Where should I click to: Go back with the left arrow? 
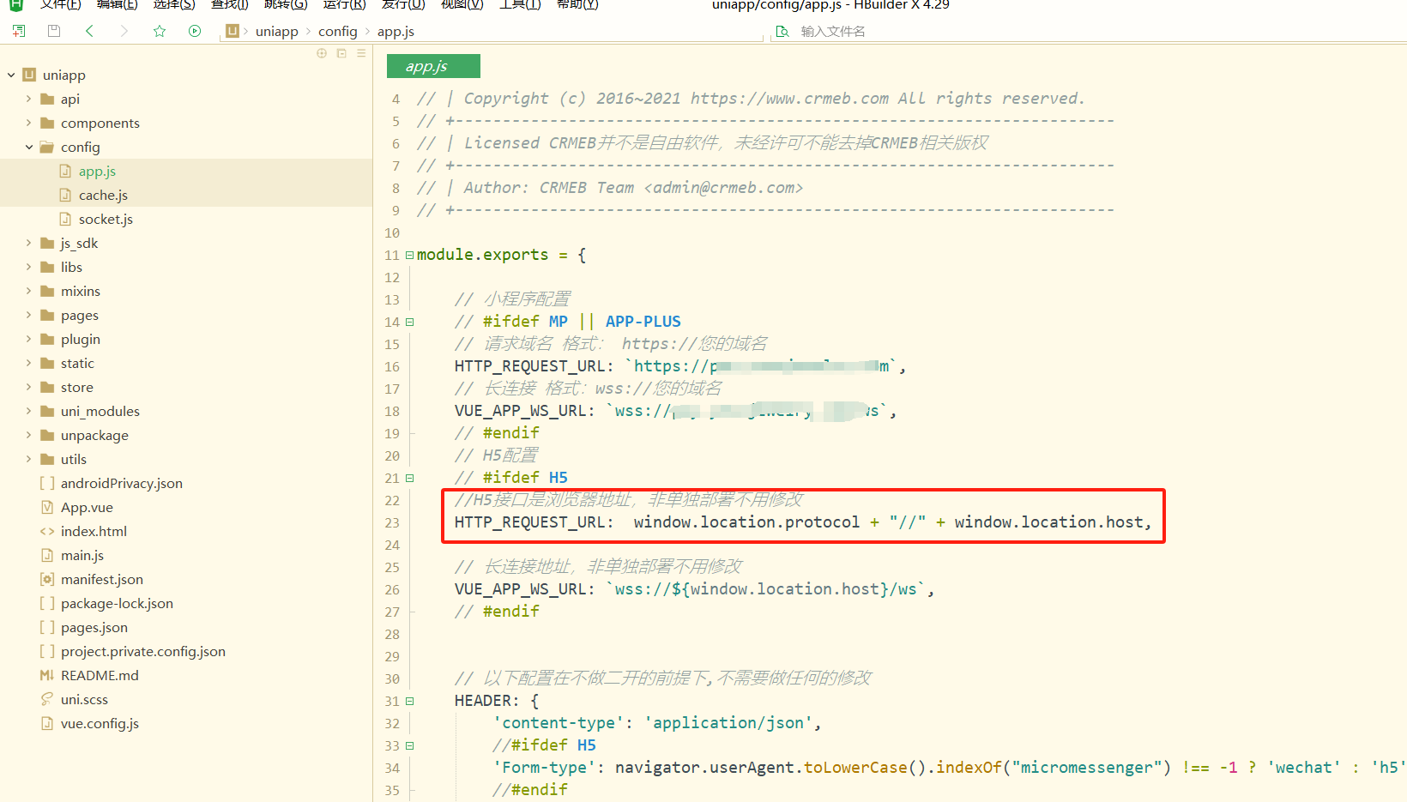point(89,31)
